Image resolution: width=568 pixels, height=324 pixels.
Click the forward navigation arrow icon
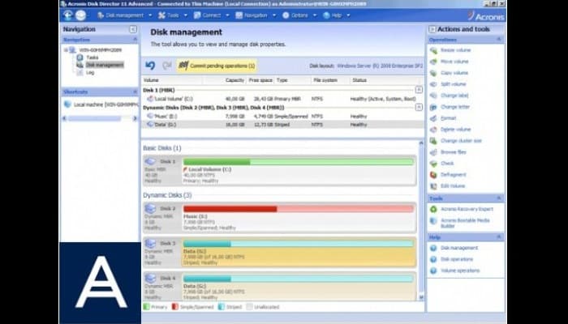(80, 15)
